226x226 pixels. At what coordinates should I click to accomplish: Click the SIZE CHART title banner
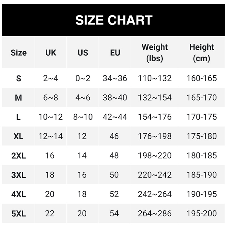point(114,20)
